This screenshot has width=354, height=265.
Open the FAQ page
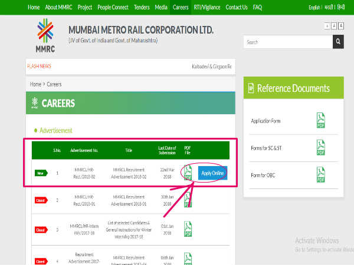(257, 8)
